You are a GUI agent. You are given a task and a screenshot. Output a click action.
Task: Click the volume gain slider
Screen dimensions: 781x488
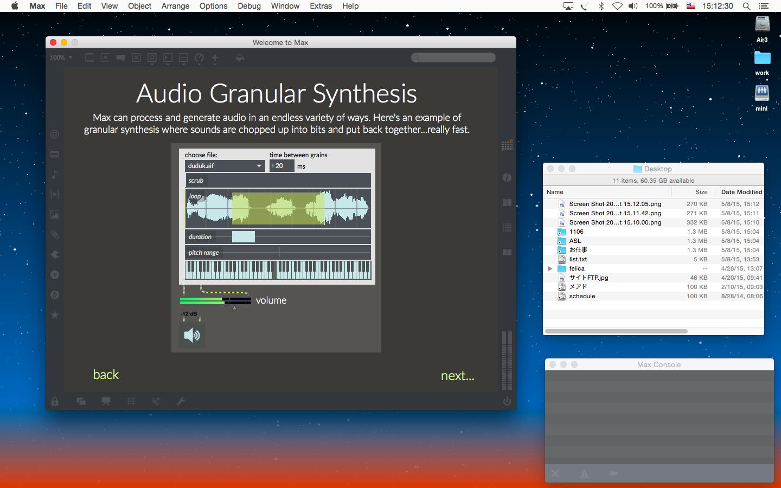(x=215, y=300)
